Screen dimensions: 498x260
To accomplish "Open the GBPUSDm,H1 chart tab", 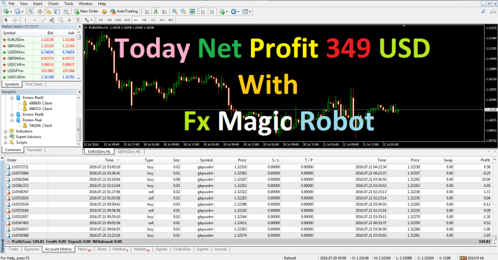I will click(x=129, y=152).
